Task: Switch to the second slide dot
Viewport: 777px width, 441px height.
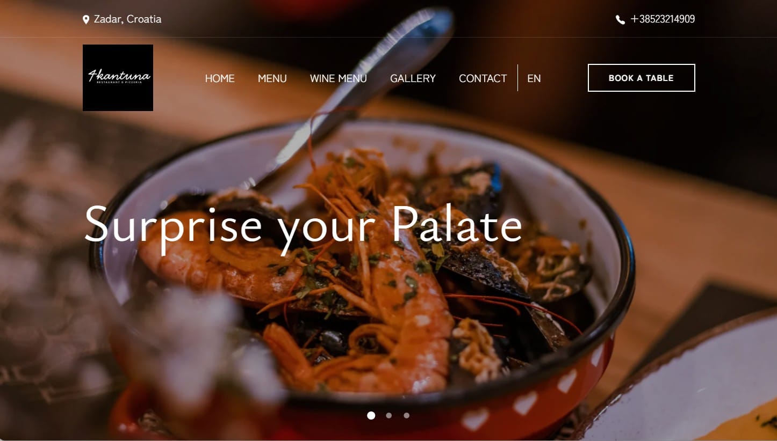Action: 388,415
